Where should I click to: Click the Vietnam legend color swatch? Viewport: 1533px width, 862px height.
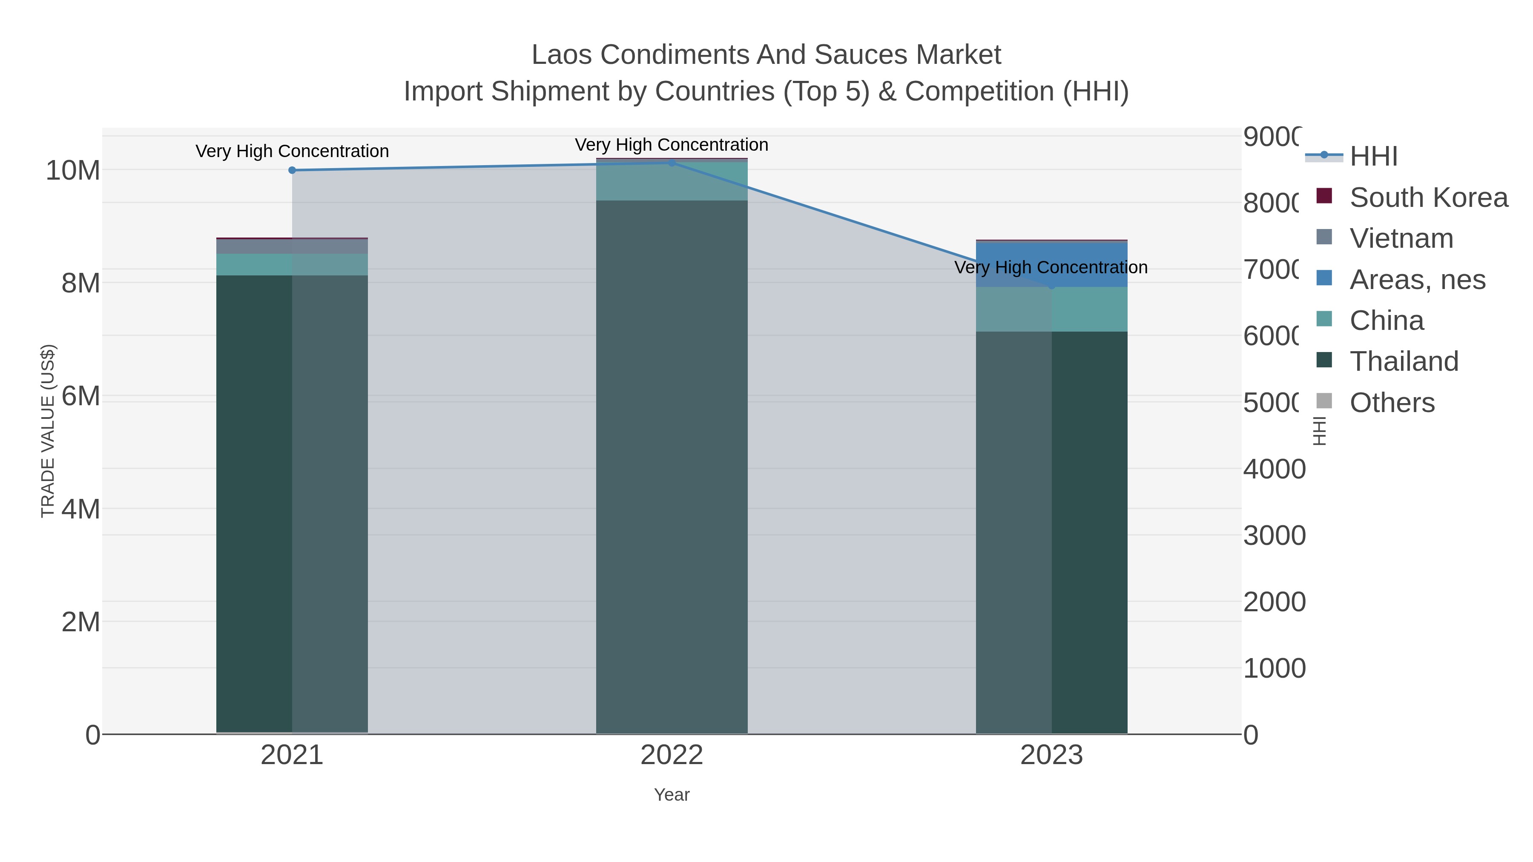click(1324, 237)
